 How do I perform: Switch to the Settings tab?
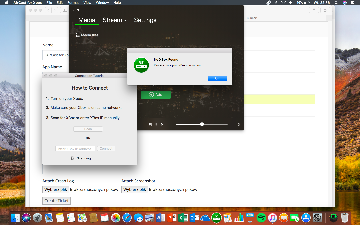coord(145,20)
